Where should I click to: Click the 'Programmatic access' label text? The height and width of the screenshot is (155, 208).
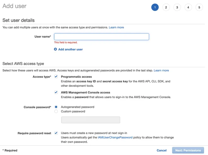tap(76, 77)
